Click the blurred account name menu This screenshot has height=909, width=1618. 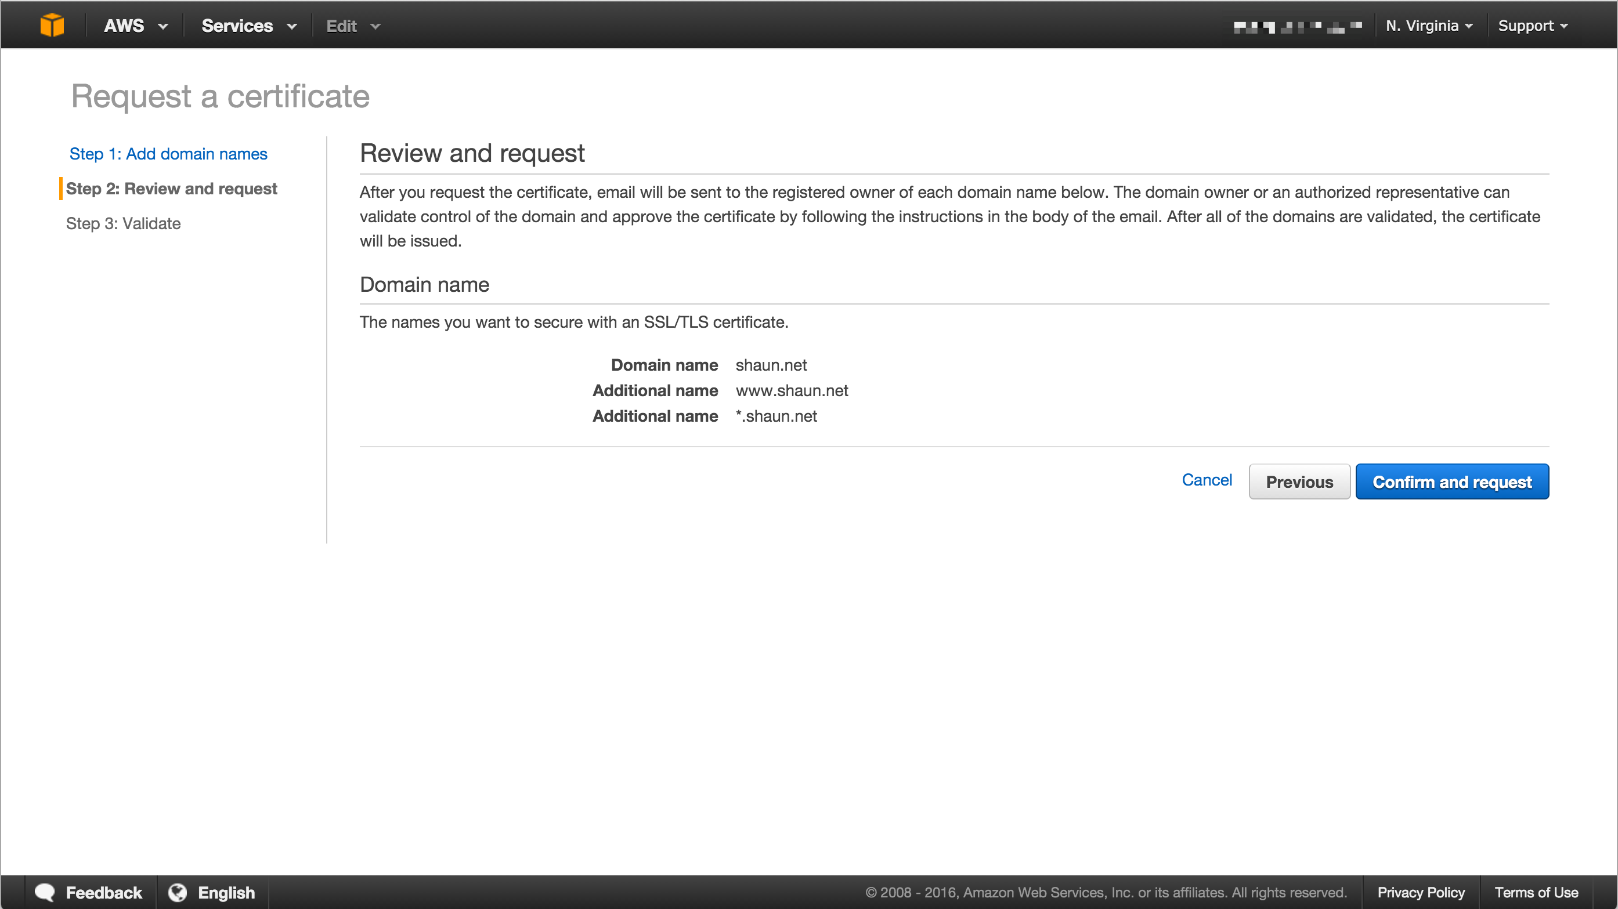1297,26
